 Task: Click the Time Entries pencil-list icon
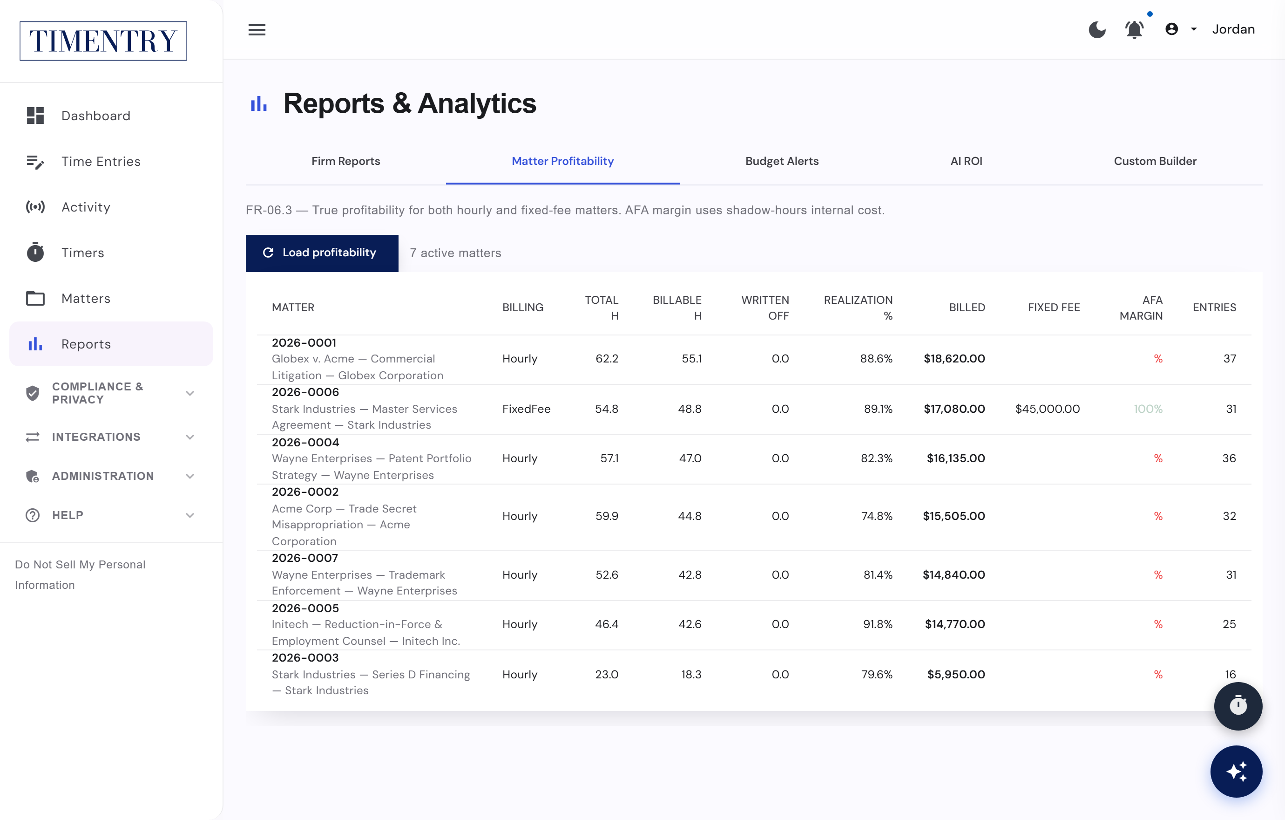tap(35, 161)
